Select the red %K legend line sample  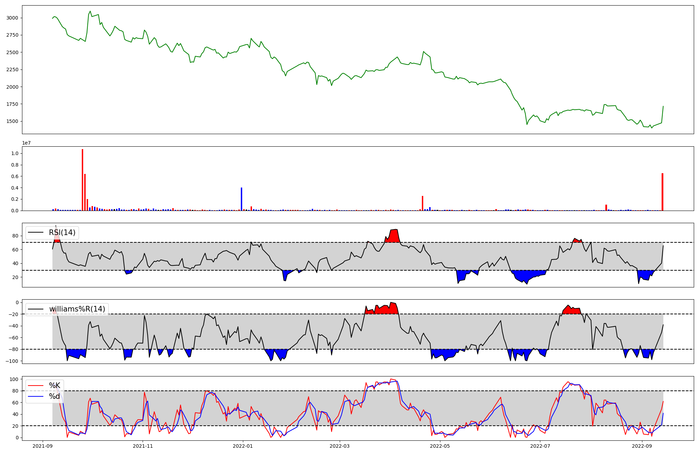tap(36, 386)
